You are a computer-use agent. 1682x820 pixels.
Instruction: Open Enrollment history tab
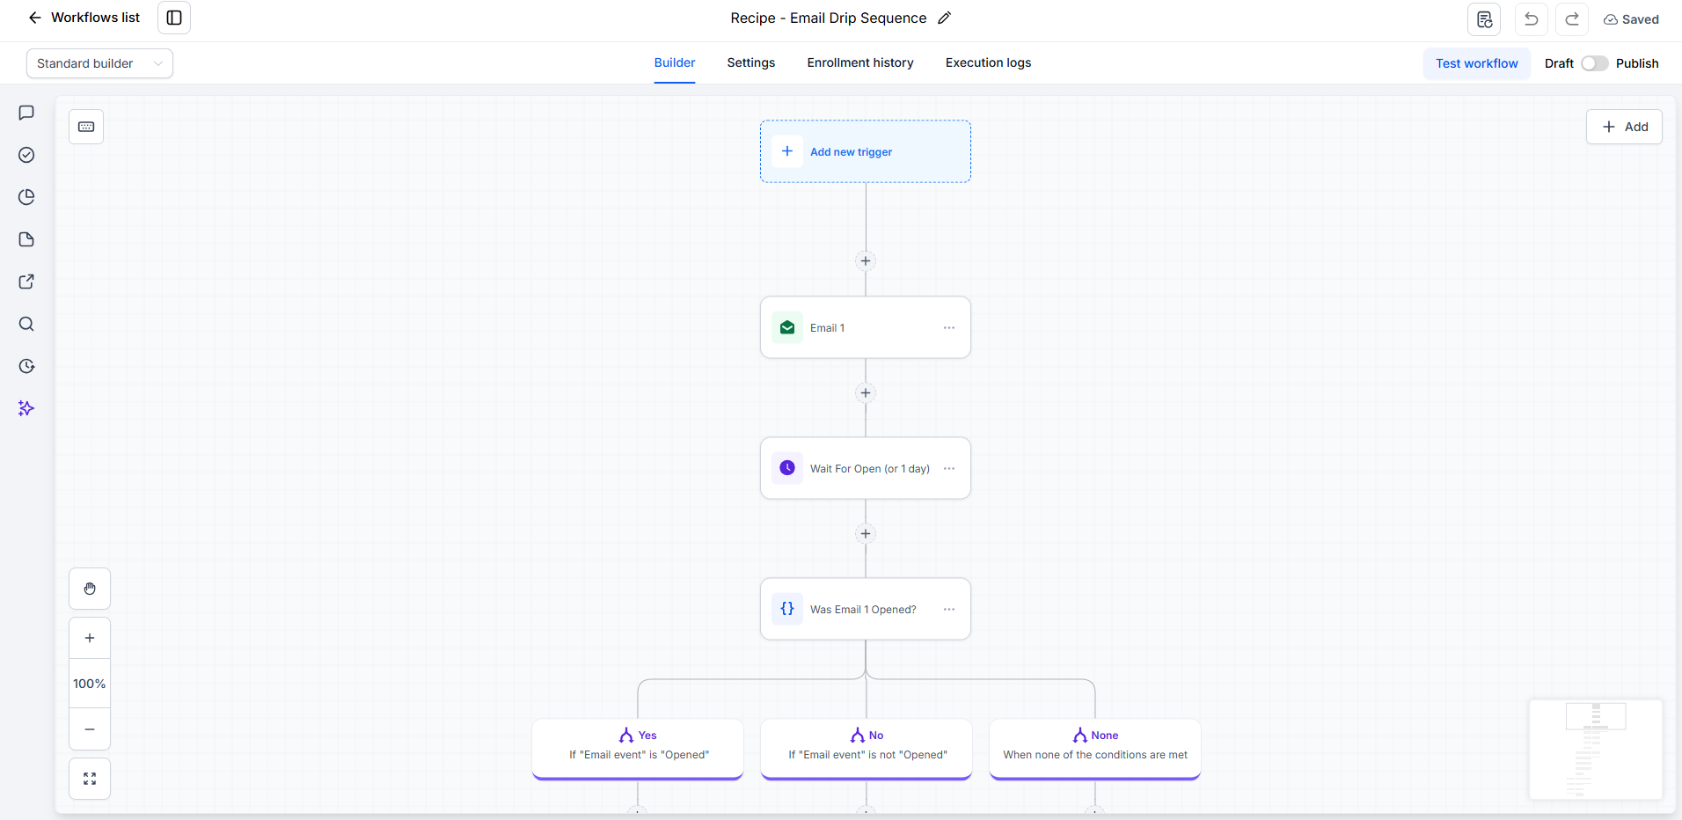pyautogui.click(x=860, y=62)
